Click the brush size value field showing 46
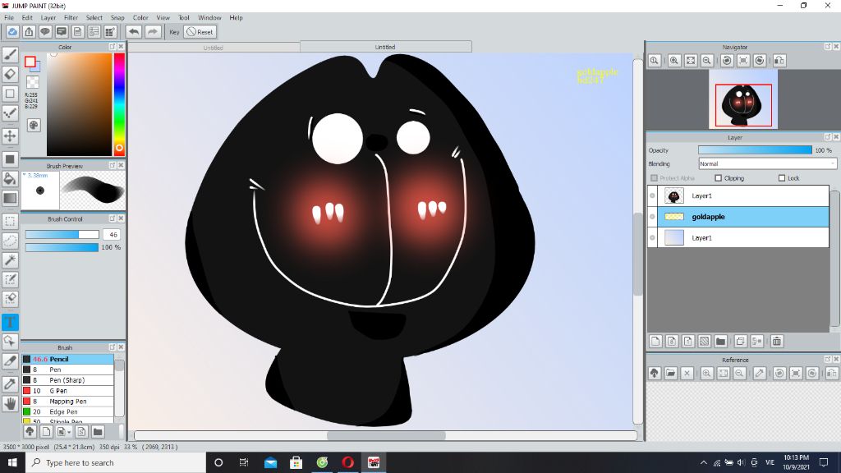The height and width of the screenshot is (473, 841). point(112,235)
